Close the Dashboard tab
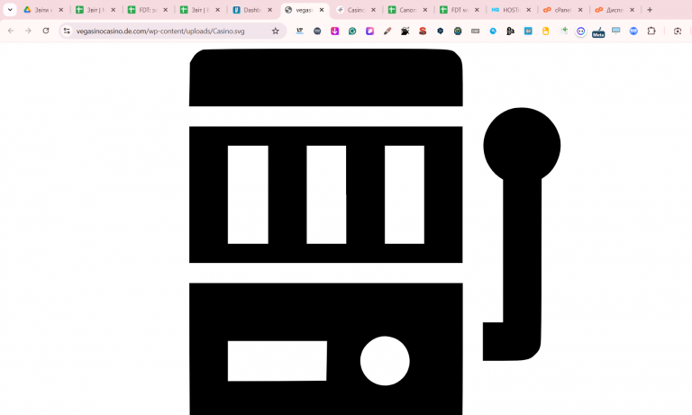 click(x=269, y=10)
